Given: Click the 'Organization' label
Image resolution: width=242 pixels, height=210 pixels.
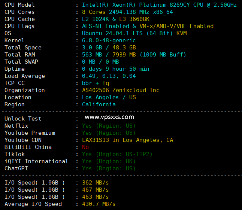Looking at the screenshot, I should (25, 90).
